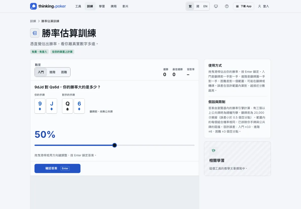
Task: Select 入門 difficulty
Action: coord(41,72)
